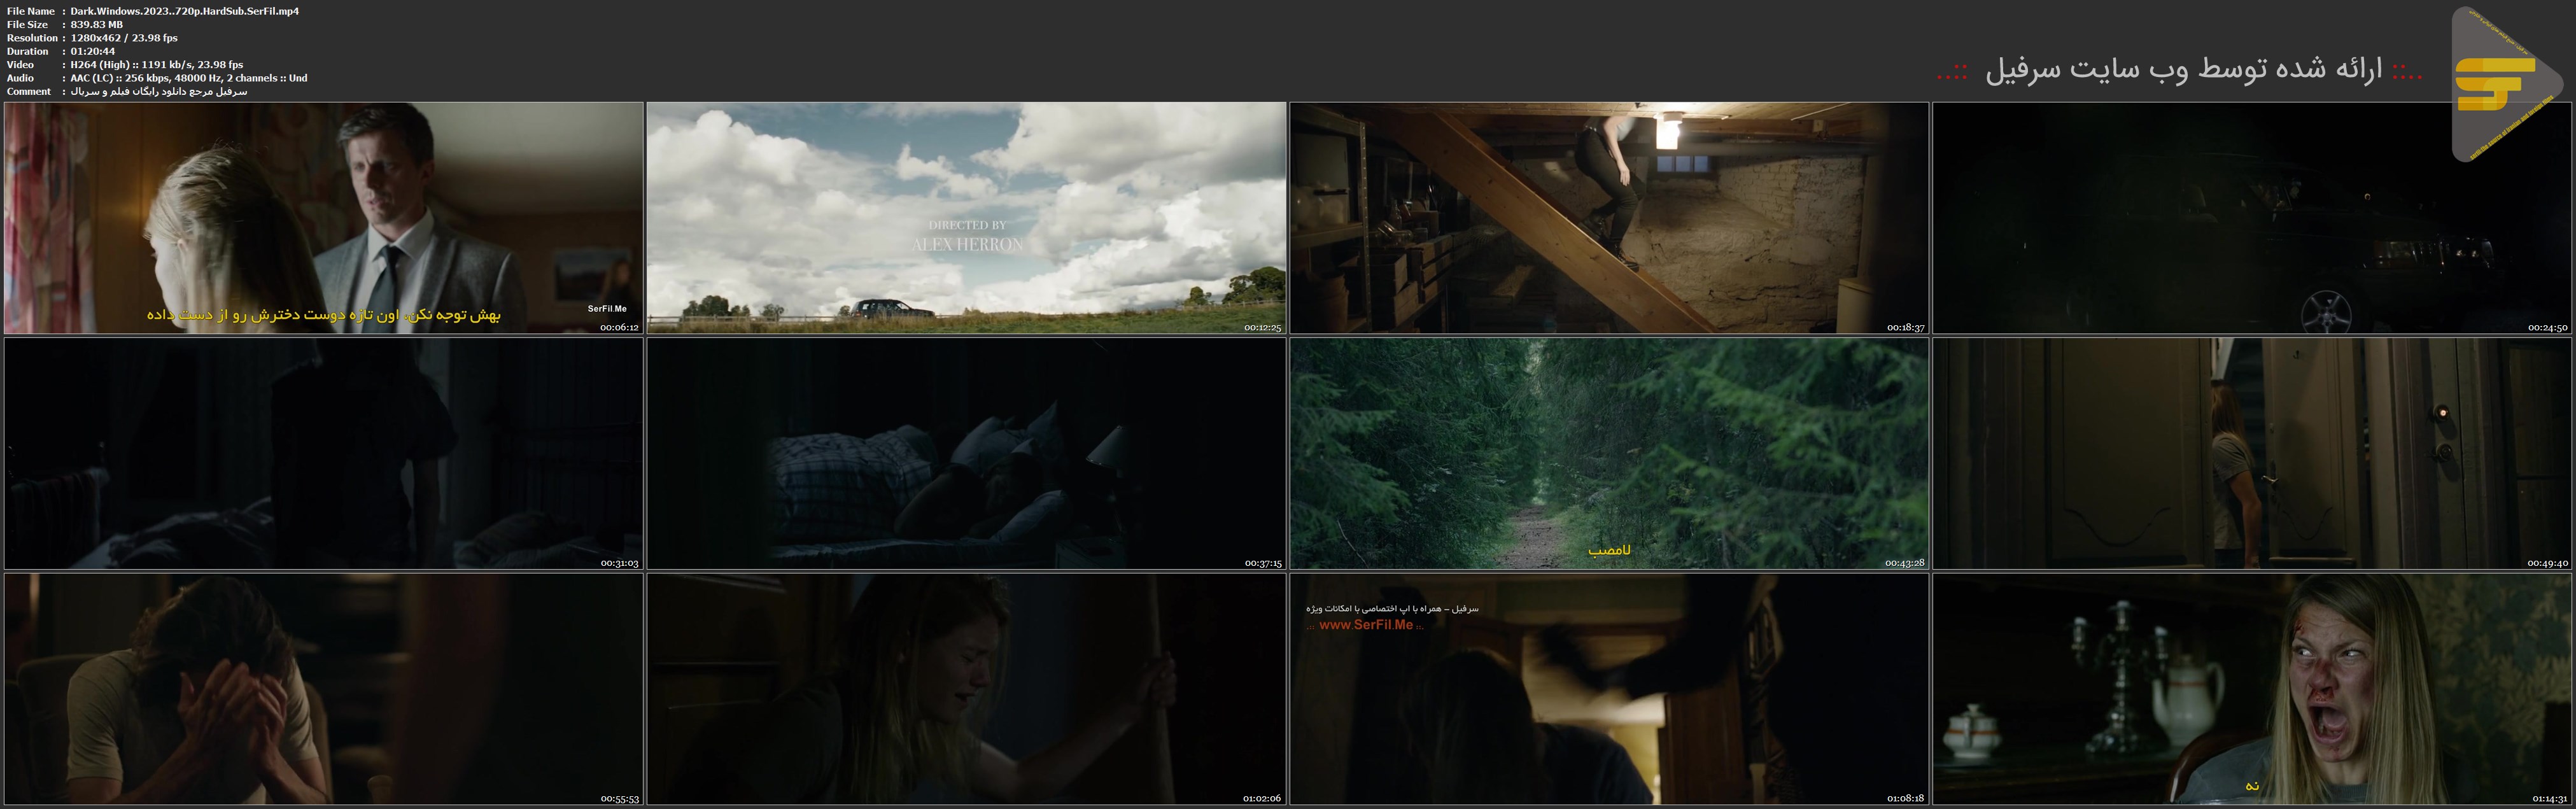Click the Comment line Persian text in header

coord(159,91)
